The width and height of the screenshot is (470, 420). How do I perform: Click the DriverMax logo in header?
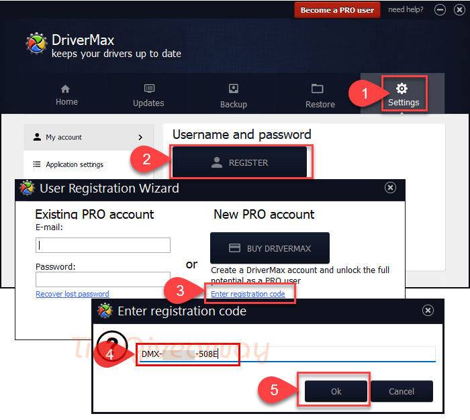click(36, 44)
